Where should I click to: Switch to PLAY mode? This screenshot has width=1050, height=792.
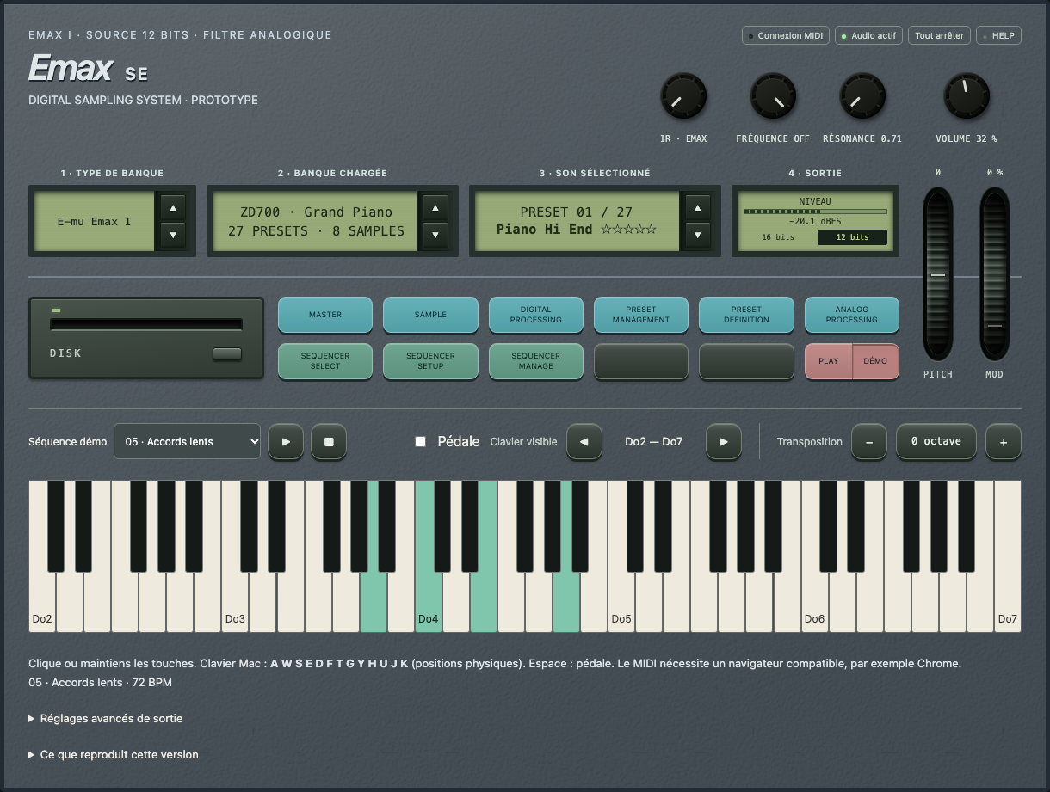(829, 361)
